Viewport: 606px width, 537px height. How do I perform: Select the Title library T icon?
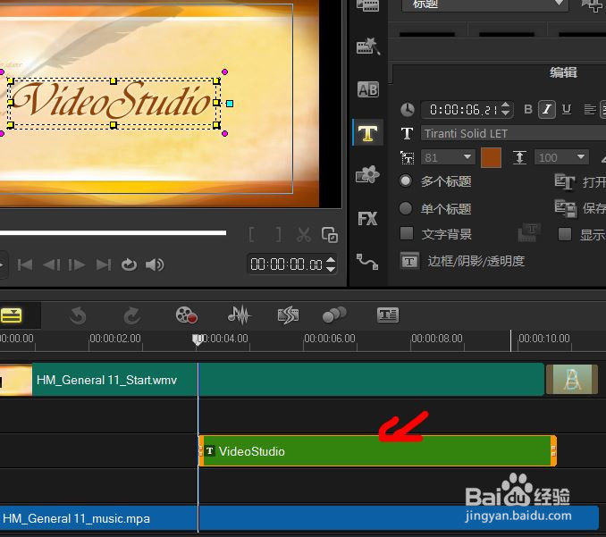click(367, 133)
